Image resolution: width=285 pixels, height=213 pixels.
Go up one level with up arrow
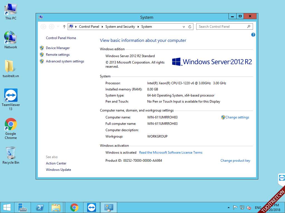coord(64,27)
